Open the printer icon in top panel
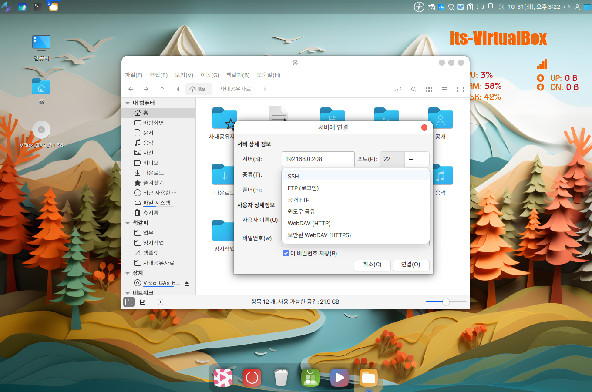Viewport: 592px width, 392px height. point(480,7)
